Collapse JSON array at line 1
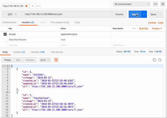 [x=9, y=66]
